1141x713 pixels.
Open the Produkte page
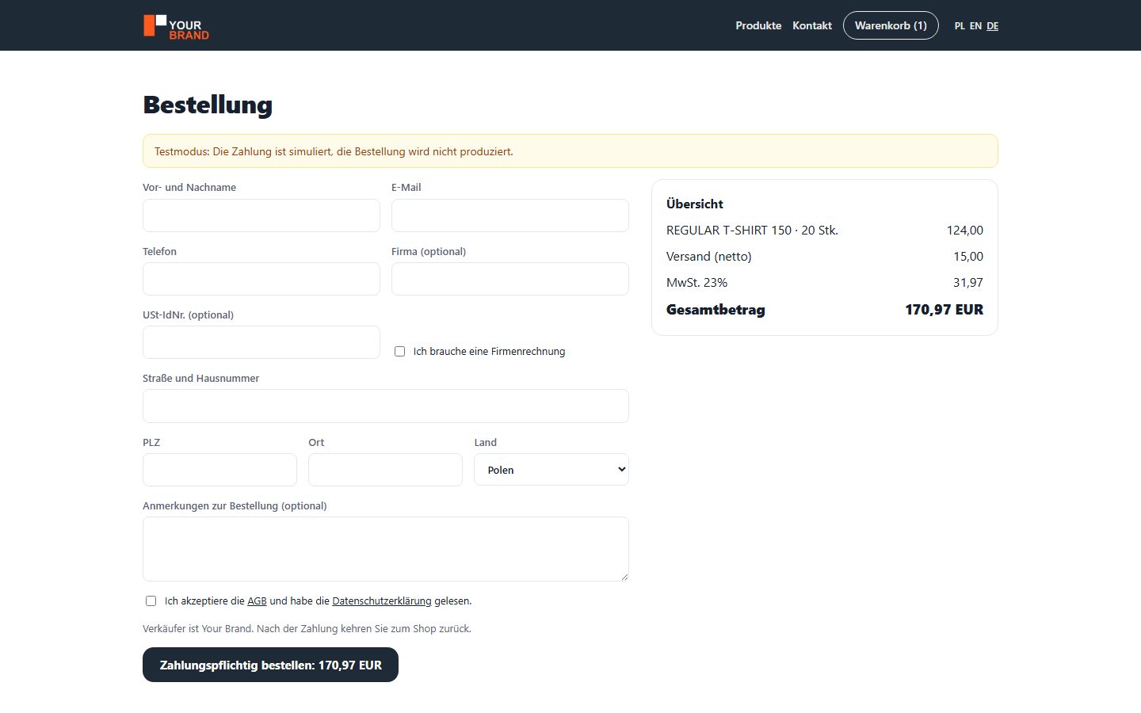coord(758,25)
